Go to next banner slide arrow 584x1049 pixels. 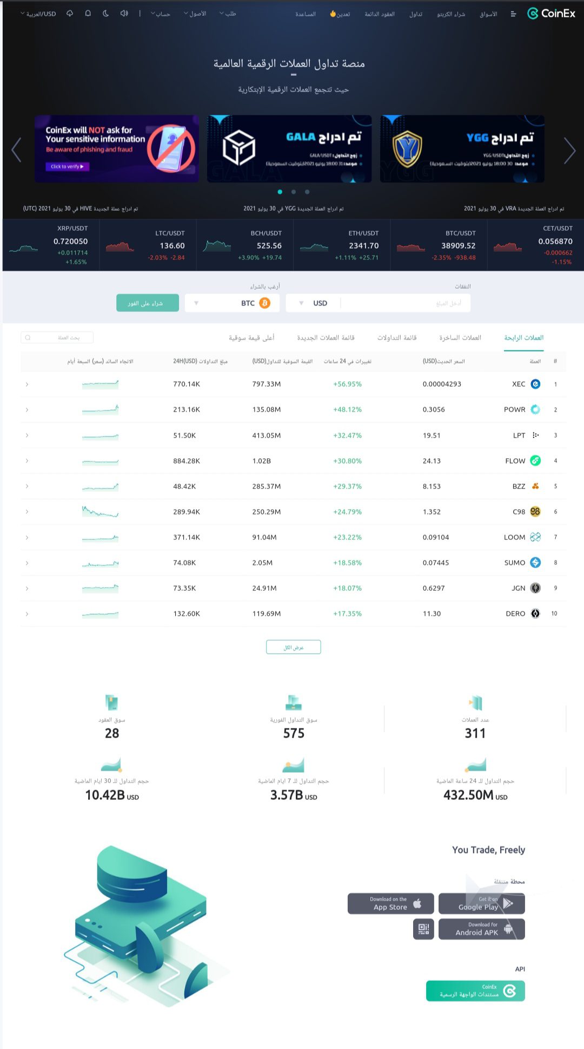click(569, 150)
